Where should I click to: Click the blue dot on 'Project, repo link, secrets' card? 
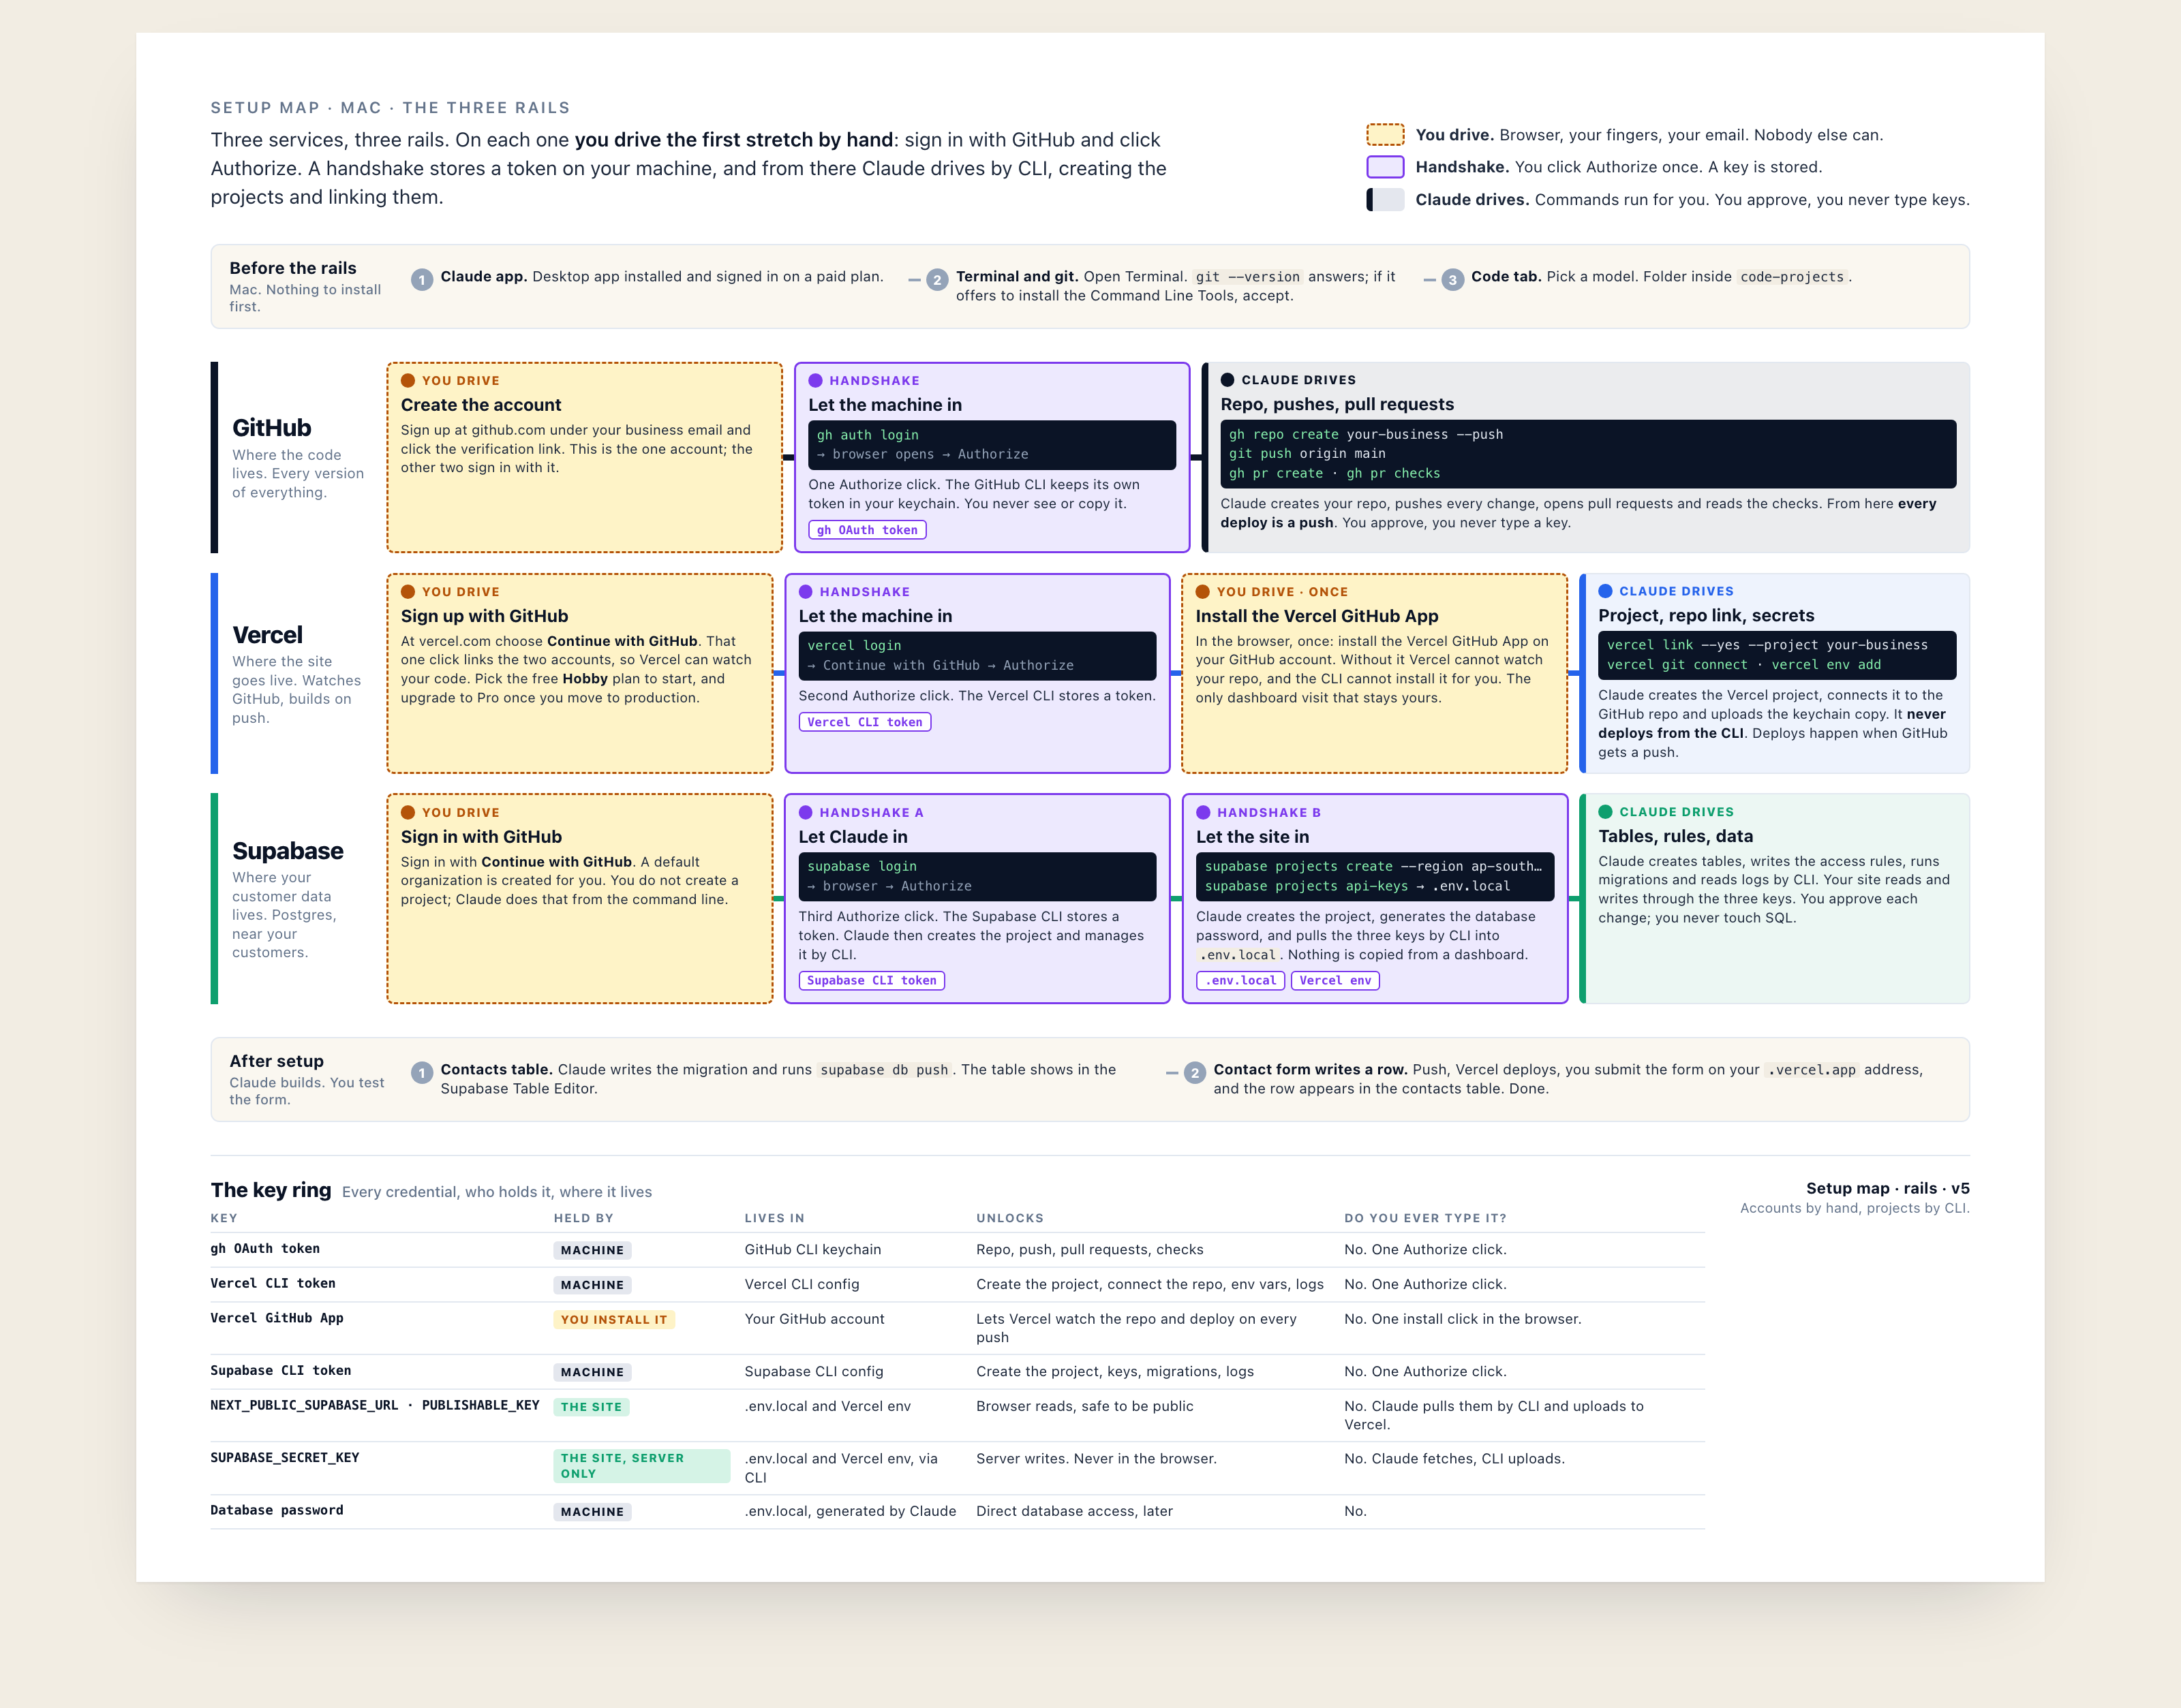click(x=1606, y=591)
